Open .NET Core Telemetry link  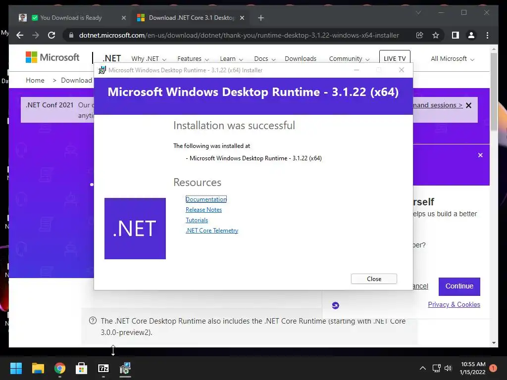click(x=212, y=231)
